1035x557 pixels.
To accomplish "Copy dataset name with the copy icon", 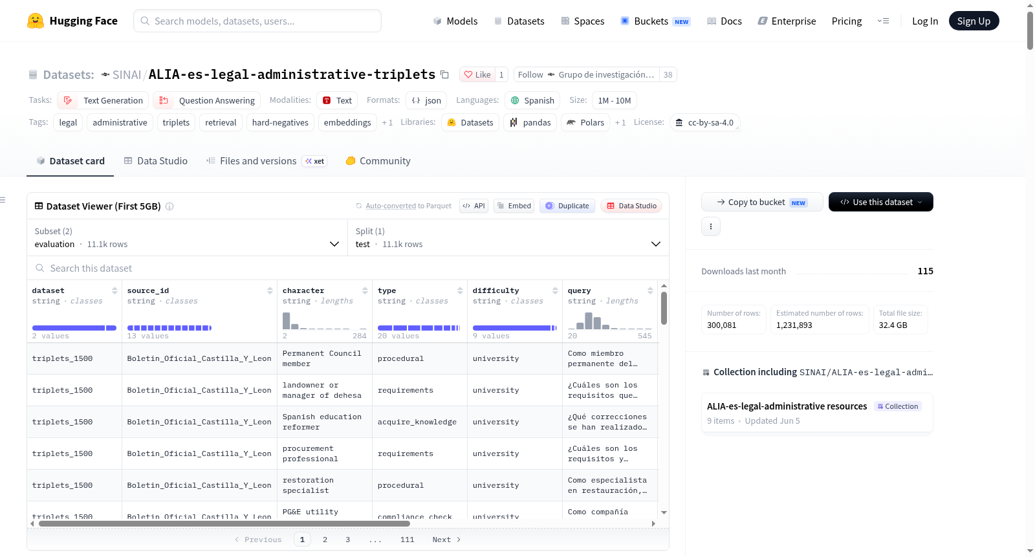I will 444,74.
